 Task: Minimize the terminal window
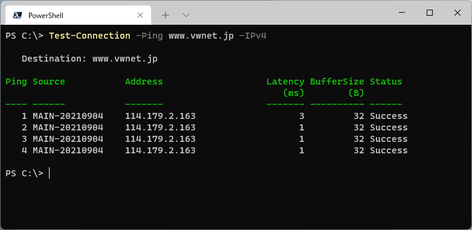click(402, 13)
